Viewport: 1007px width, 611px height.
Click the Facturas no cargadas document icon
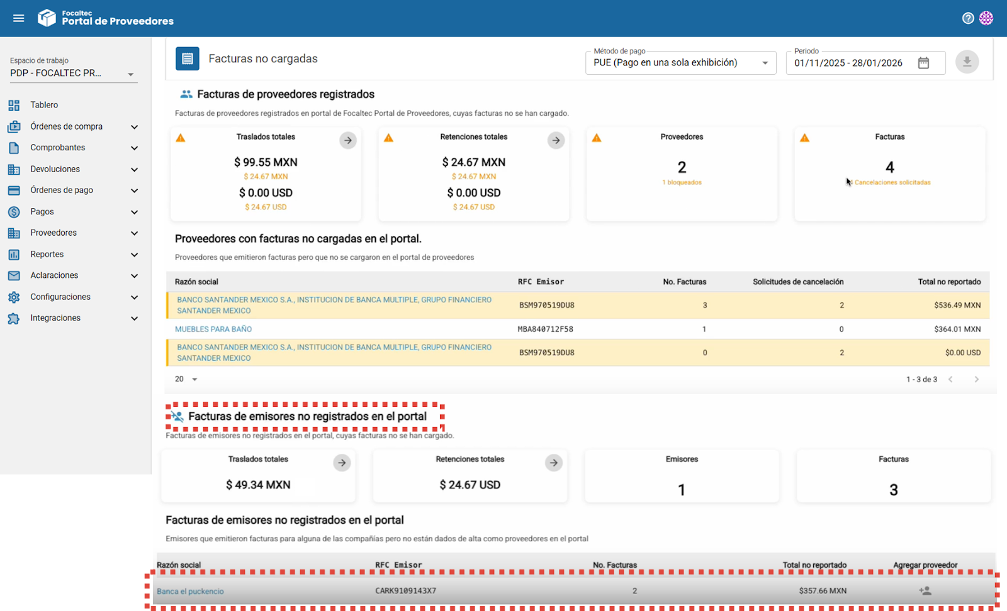(188, 58)
